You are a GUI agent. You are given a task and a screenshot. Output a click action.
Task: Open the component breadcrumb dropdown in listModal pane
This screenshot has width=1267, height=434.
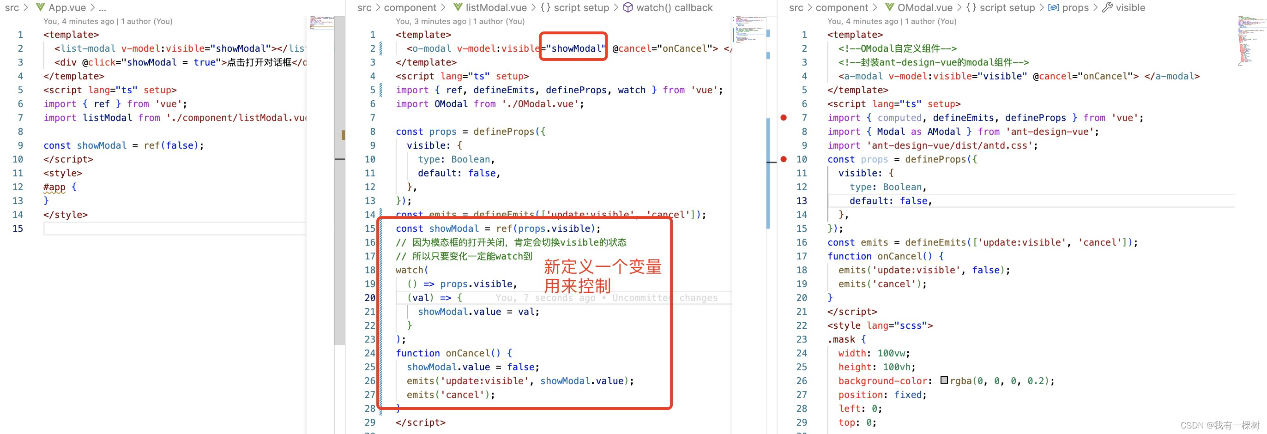click(x=410, y=7)
